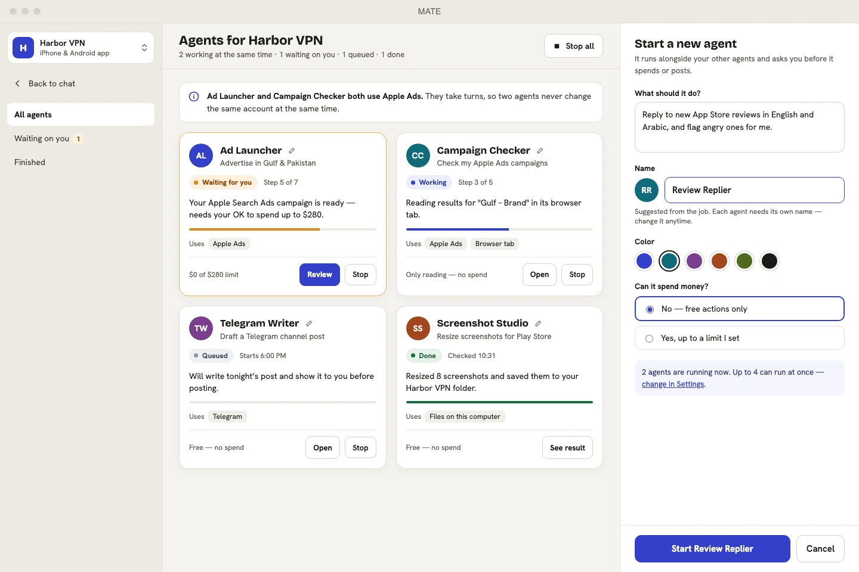Pick the blue agent color
This screenshot has width=859, height=572.
coord(644,261)
